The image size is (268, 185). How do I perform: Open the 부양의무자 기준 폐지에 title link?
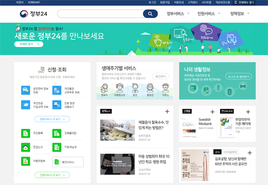point(243,122)
